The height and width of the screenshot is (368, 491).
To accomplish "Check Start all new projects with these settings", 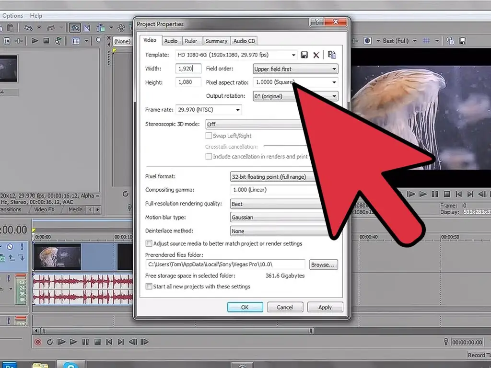I will [149, 286].
